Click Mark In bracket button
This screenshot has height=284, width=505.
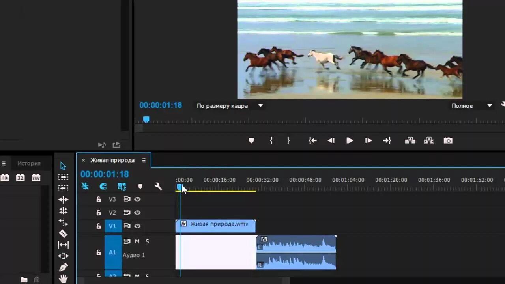click(271, 140)
